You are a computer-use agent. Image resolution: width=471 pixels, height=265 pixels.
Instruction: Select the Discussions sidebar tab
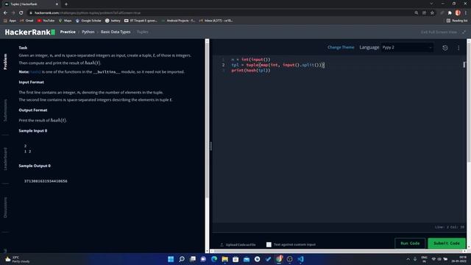5,208
